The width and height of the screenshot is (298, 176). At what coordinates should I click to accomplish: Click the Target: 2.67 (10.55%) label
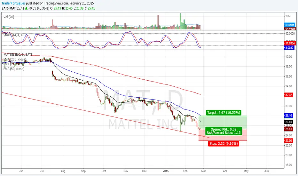(224, 113)
